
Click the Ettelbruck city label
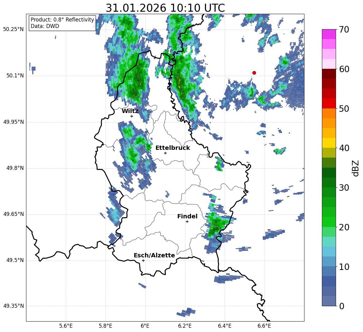click(x=173, y=148)
